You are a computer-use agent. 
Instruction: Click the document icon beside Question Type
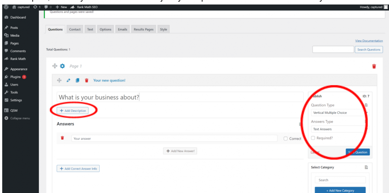click(x=366, y=105)
